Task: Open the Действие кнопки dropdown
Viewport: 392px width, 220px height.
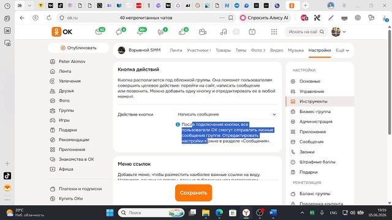Action: tap(227, 114)
